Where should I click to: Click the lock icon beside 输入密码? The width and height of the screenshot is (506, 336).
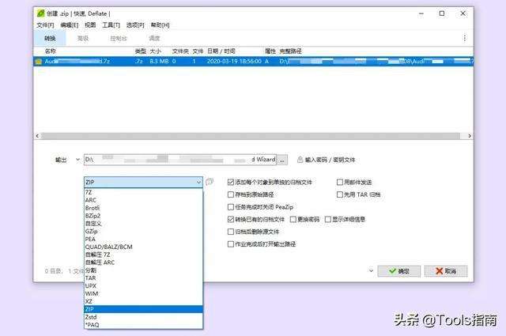click(x=300, y=160)
